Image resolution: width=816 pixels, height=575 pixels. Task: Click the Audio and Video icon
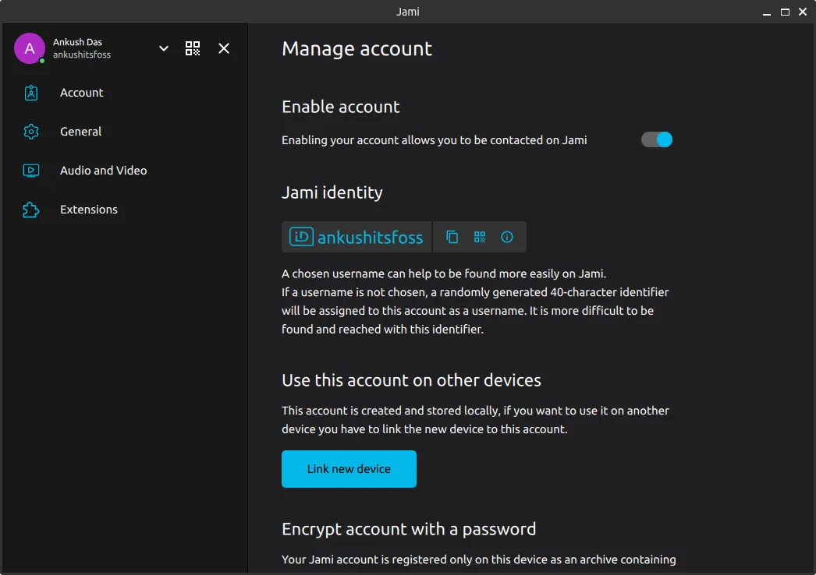coord(31,171)
